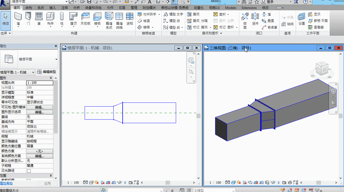Select the 楼板 (Floor) tool
This screenshot has height=192, width=344.
click(x=97, y=19)
